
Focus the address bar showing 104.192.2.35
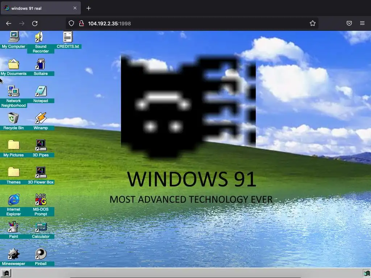(x=192, y=24)
